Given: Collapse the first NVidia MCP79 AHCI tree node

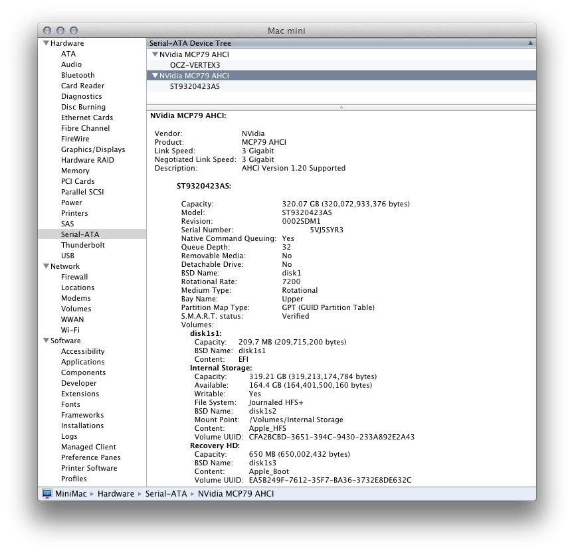Looking at the screenshot, I should pos(155,54).
